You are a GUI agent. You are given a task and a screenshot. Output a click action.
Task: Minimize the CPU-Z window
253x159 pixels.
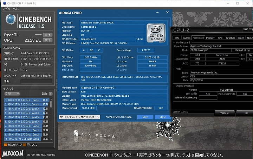click(245, 30)
